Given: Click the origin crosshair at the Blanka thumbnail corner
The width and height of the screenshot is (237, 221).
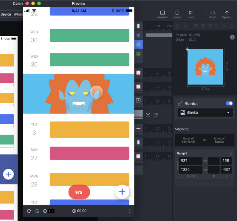Looking at the screenshot, I should coord(187,49).
